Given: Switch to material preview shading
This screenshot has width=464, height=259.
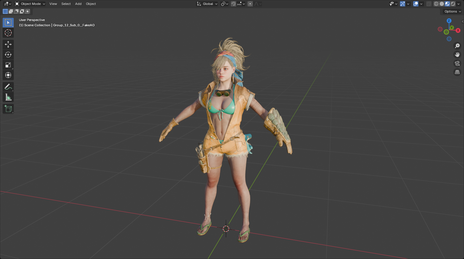Looking at the screenshot, I should (447, 4).
